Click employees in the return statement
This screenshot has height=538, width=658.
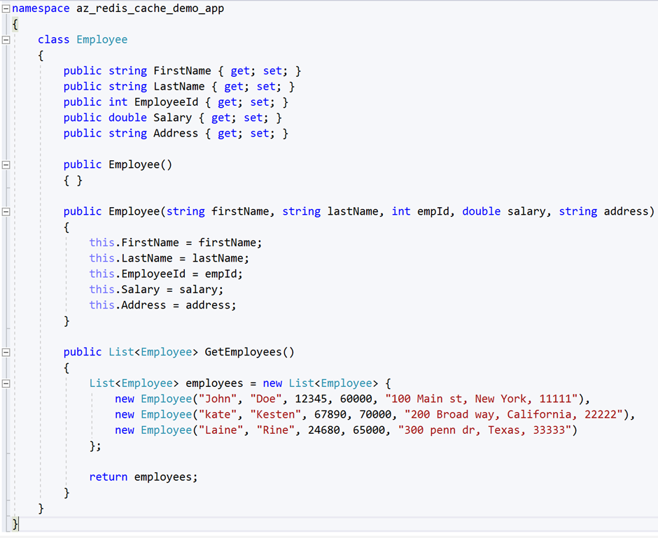(x=163, y=478)
